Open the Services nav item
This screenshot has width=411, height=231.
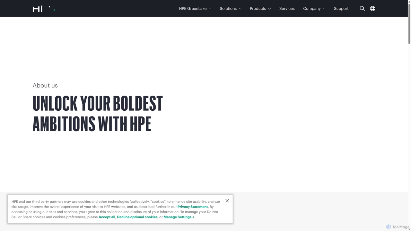point(287,9)
